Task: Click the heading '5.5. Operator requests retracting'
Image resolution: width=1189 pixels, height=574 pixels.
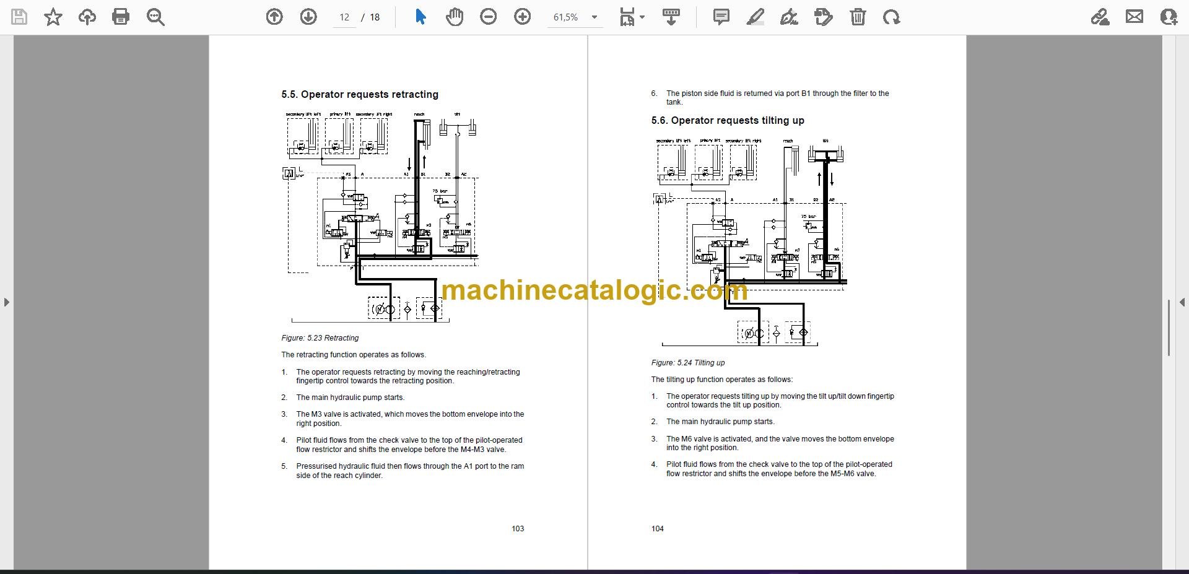Action: coord(360,94)
